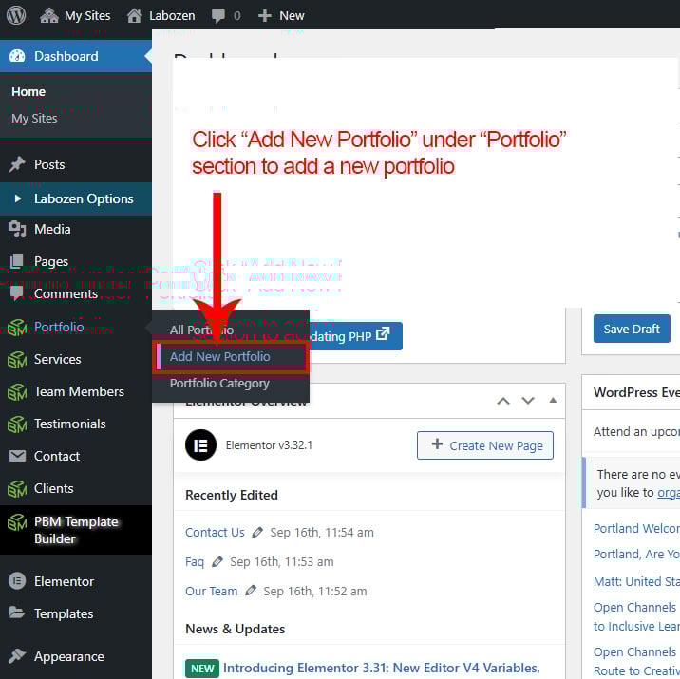680x679 pixels.
Task: Click the Labozen home icon
Action: (x=135, y=15)
